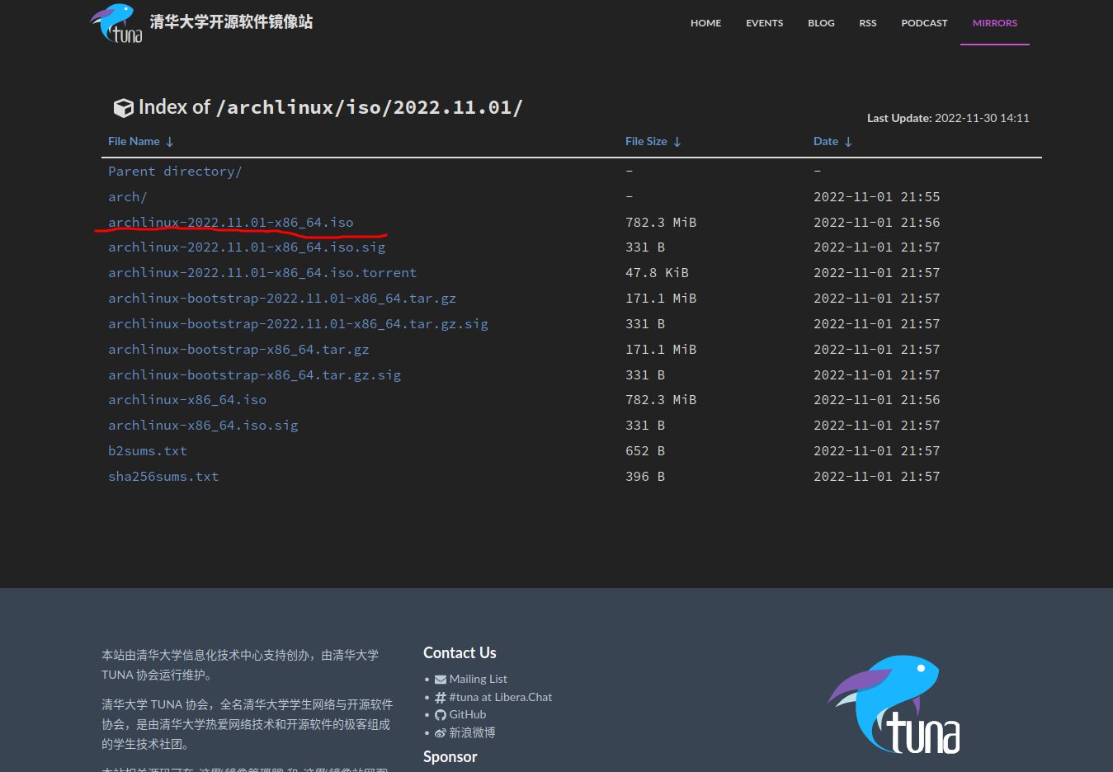Go to the BLOG menu item
The height and width of the screenshot is (772, 1113).
pos(821,23)
